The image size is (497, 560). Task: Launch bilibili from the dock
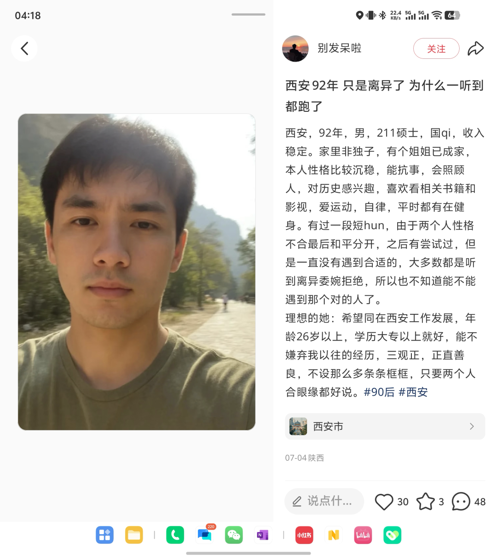tap(363, 535)
